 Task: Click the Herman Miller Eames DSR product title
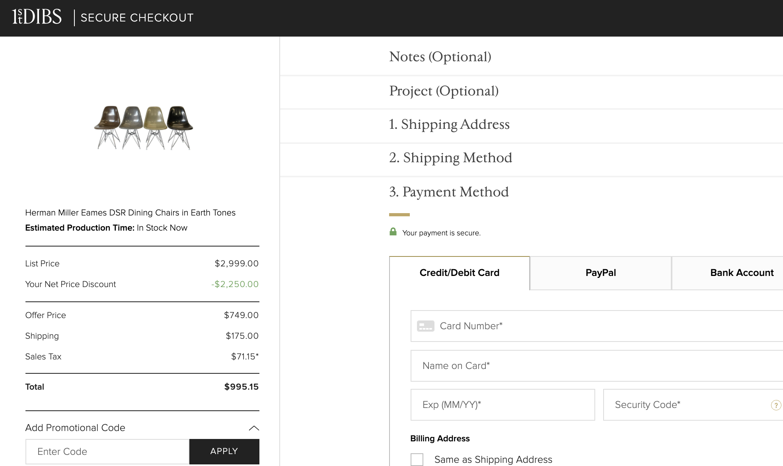(130, 213)
